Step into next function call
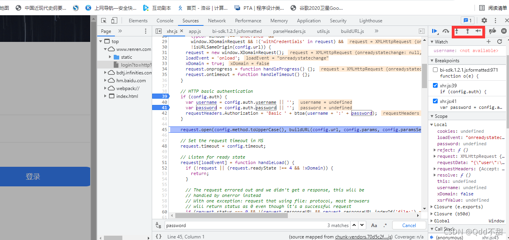509x240 pixels. tap(457, 31)
